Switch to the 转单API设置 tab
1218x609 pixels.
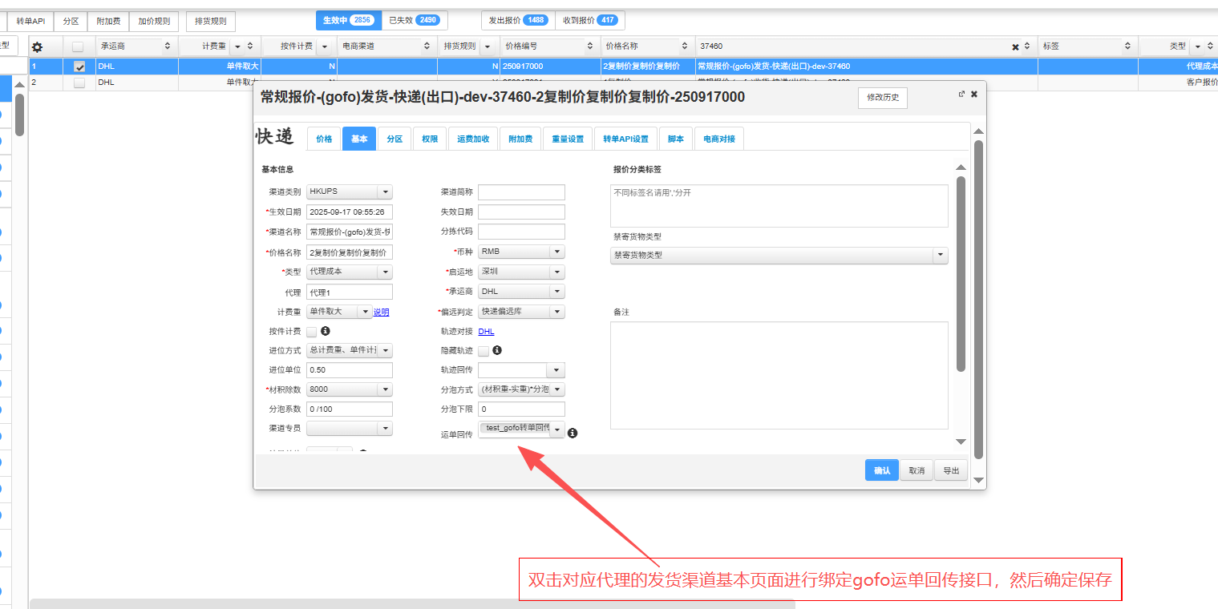pos(626,139)
